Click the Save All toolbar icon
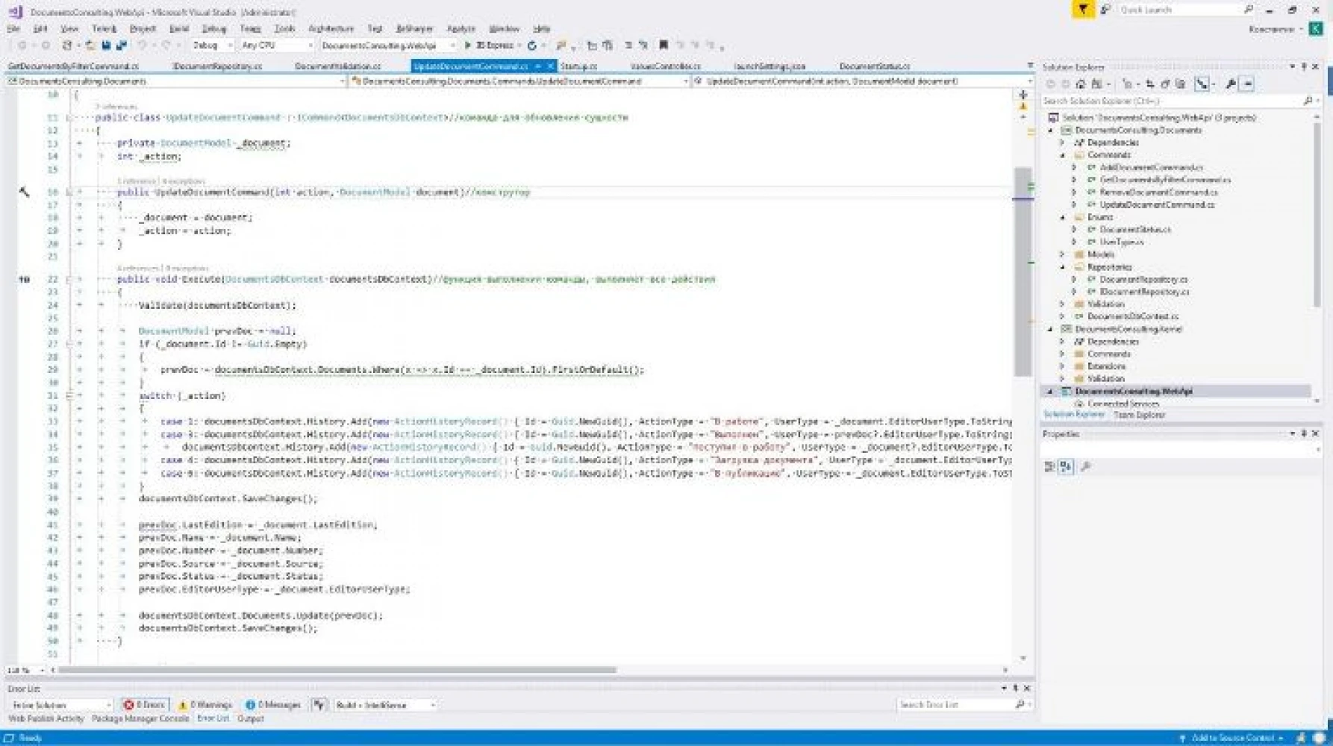 (x=121, y=46)
